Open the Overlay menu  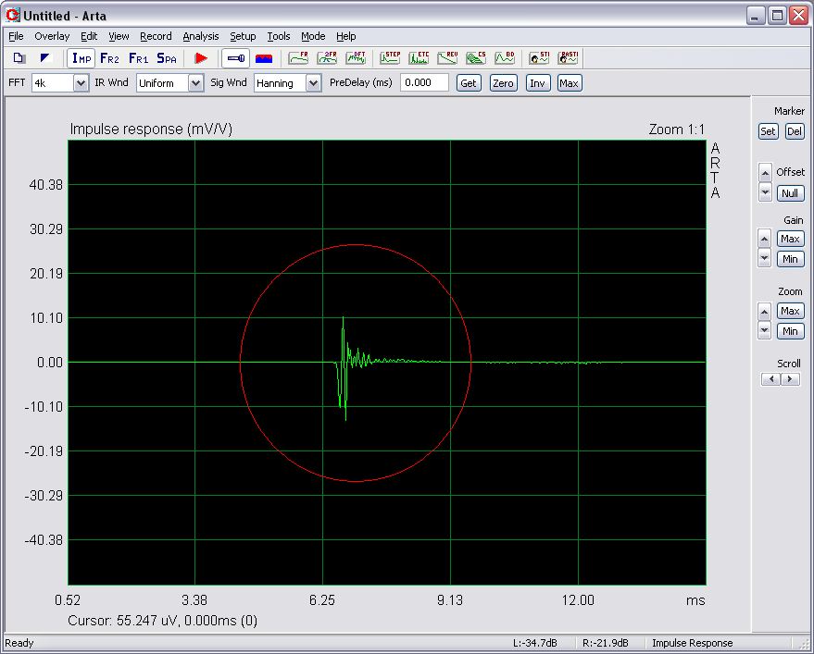(52, 36)
